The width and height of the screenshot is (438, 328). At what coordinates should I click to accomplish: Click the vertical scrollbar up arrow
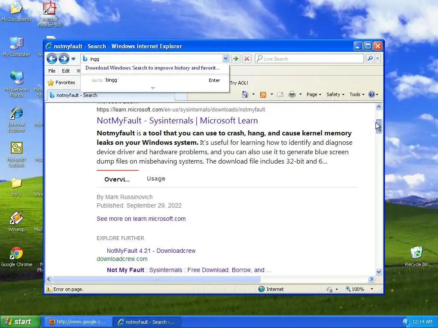coord(379,106)
